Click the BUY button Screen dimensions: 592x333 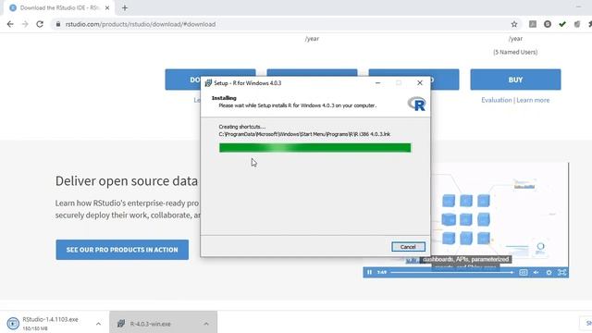click(x=515, y=80)
